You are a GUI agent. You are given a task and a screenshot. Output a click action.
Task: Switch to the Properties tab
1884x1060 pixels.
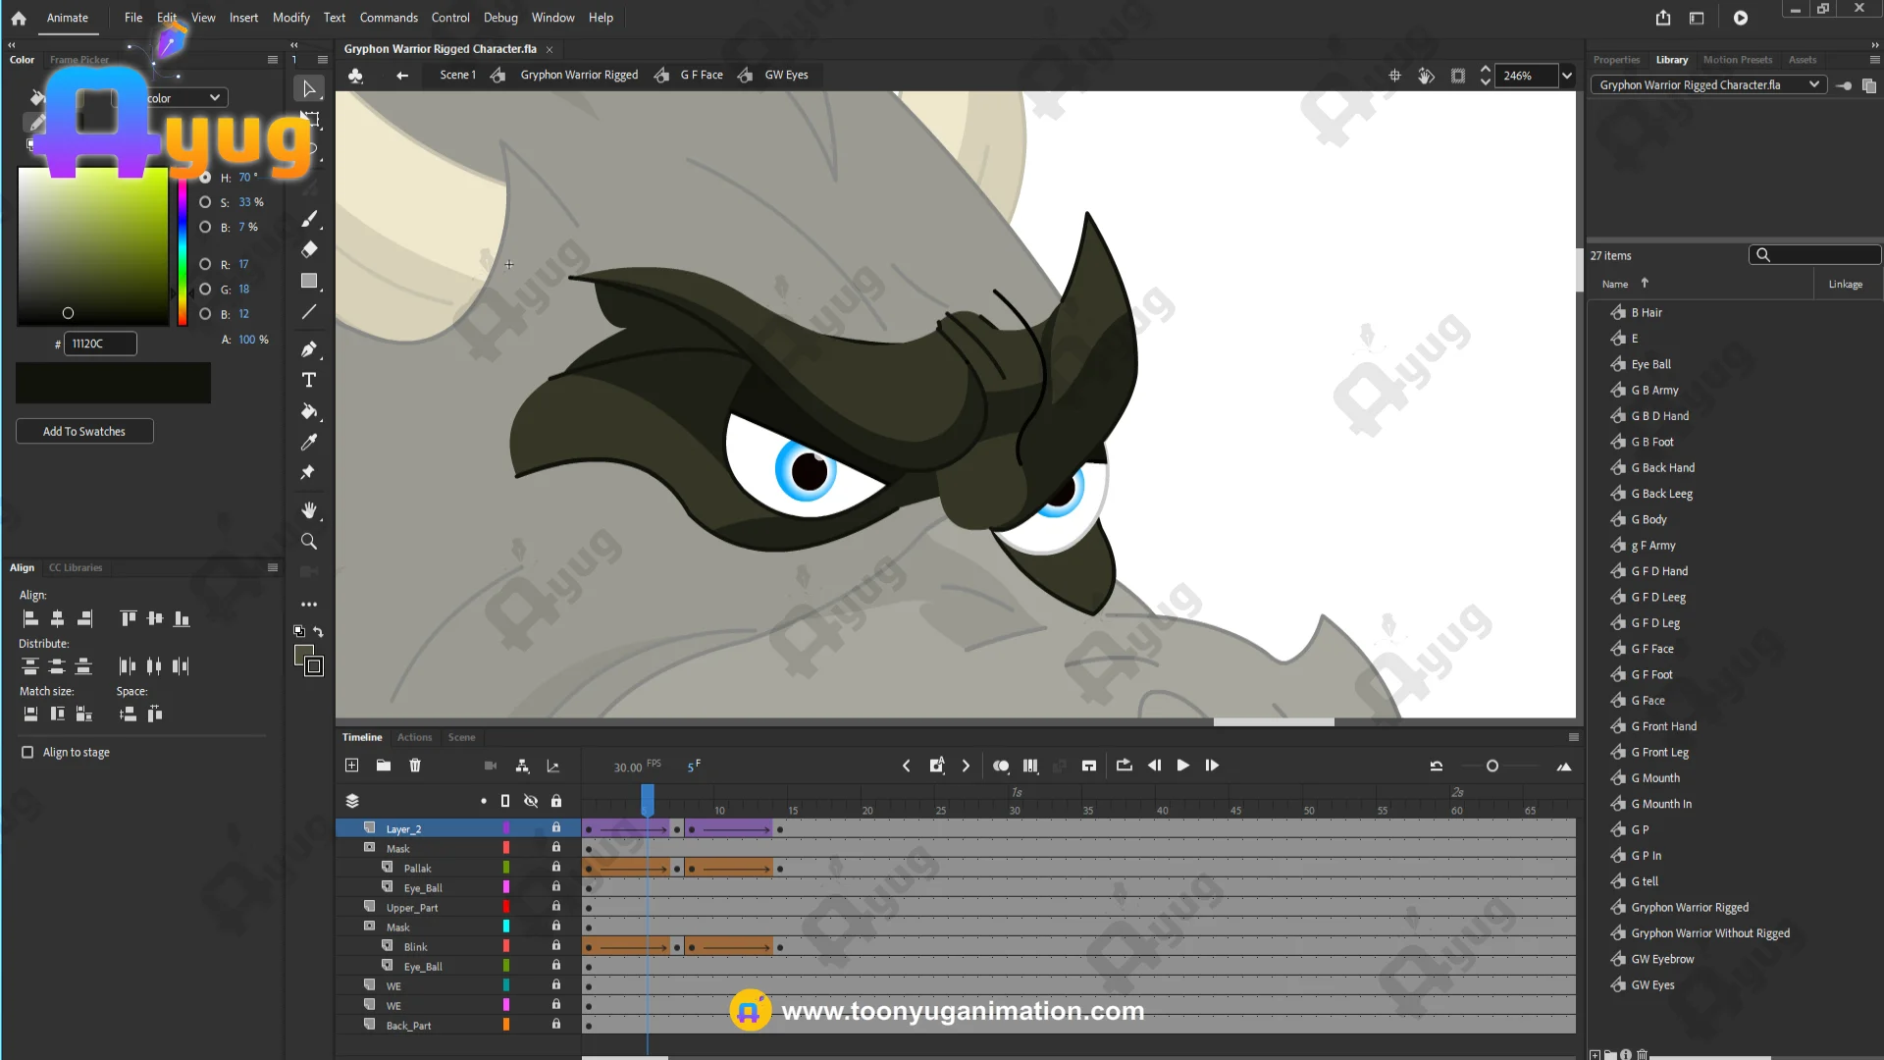pyautogui.click(x=1616, y=60)
